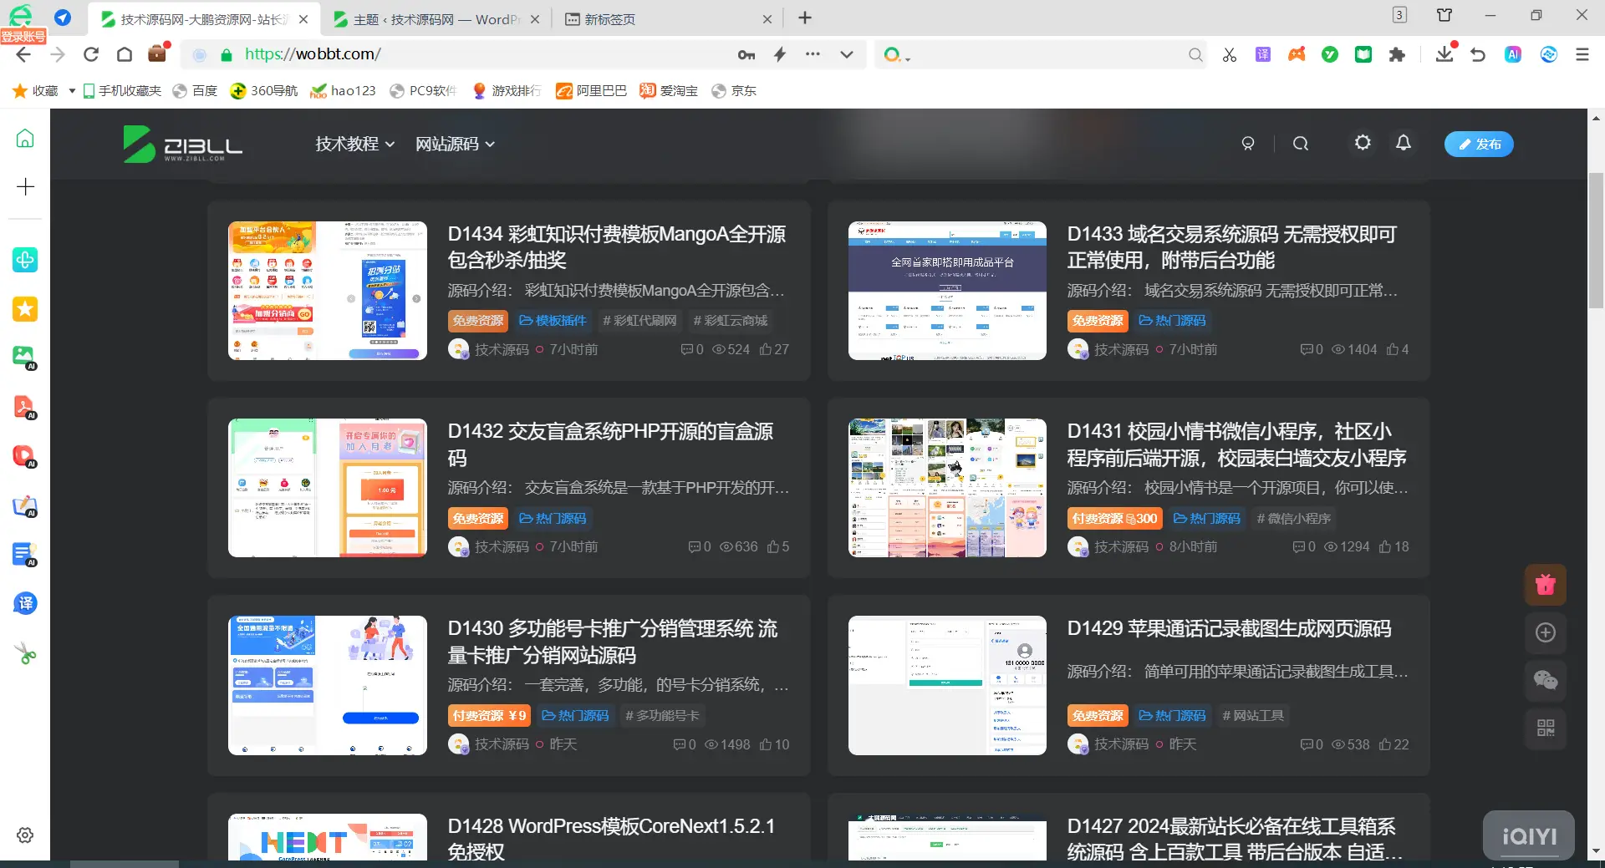
Task: Click the notification bell icon
Action: coord(1404,143)
